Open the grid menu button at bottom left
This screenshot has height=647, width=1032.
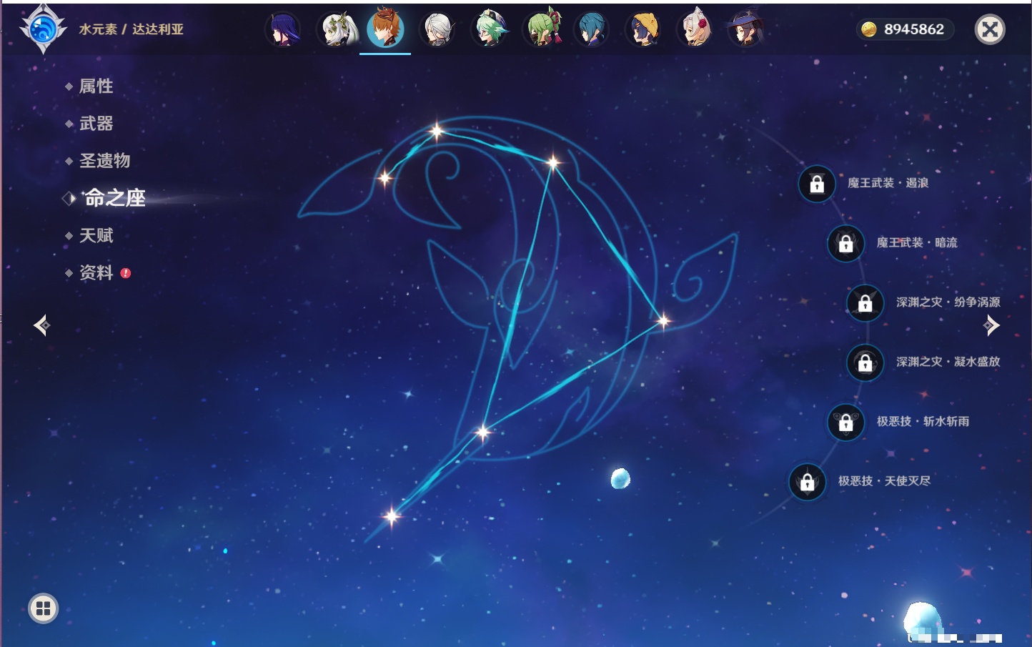[x=43, y=608]
